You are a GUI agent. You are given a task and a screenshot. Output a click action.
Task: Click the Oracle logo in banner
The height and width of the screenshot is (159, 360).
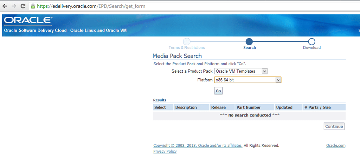(x=28, y=21)
